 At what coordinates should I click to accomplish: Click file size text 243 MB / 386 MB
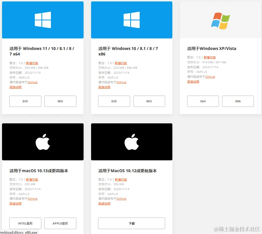point(36,68)
